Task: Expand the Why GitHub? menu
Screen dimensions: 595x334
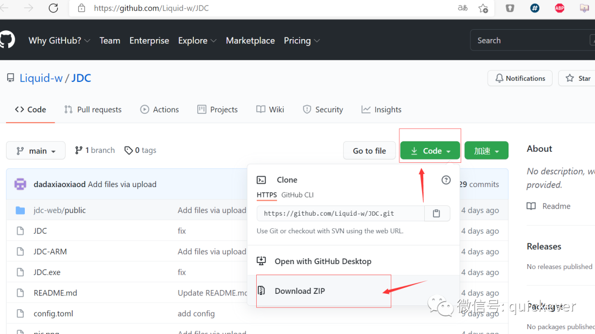Action: coord(59,41)
